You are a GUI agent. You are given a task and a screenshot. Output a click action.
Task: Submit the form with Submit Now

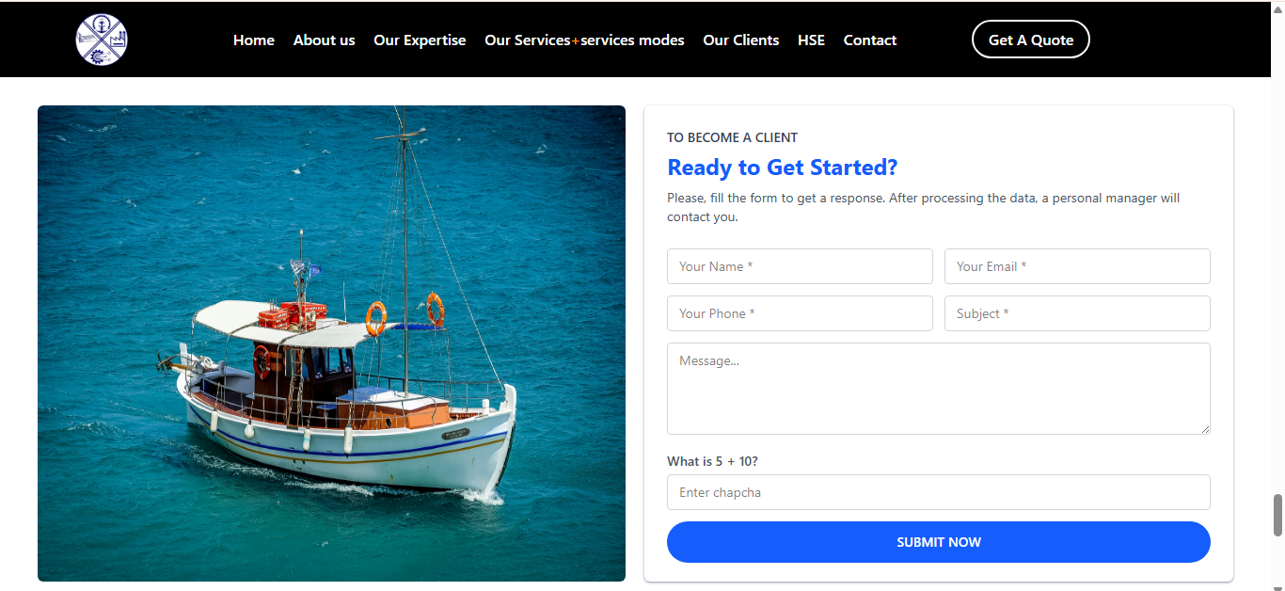(938, 542)
